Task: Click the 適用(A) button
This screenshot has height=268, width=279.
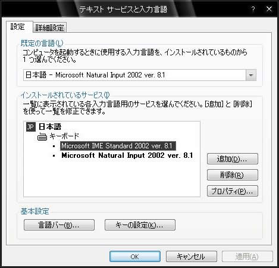Action: [247, 257]
